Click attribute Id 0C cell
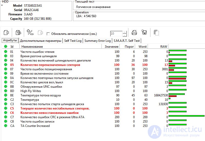205x141 pixels. [12, 82]
